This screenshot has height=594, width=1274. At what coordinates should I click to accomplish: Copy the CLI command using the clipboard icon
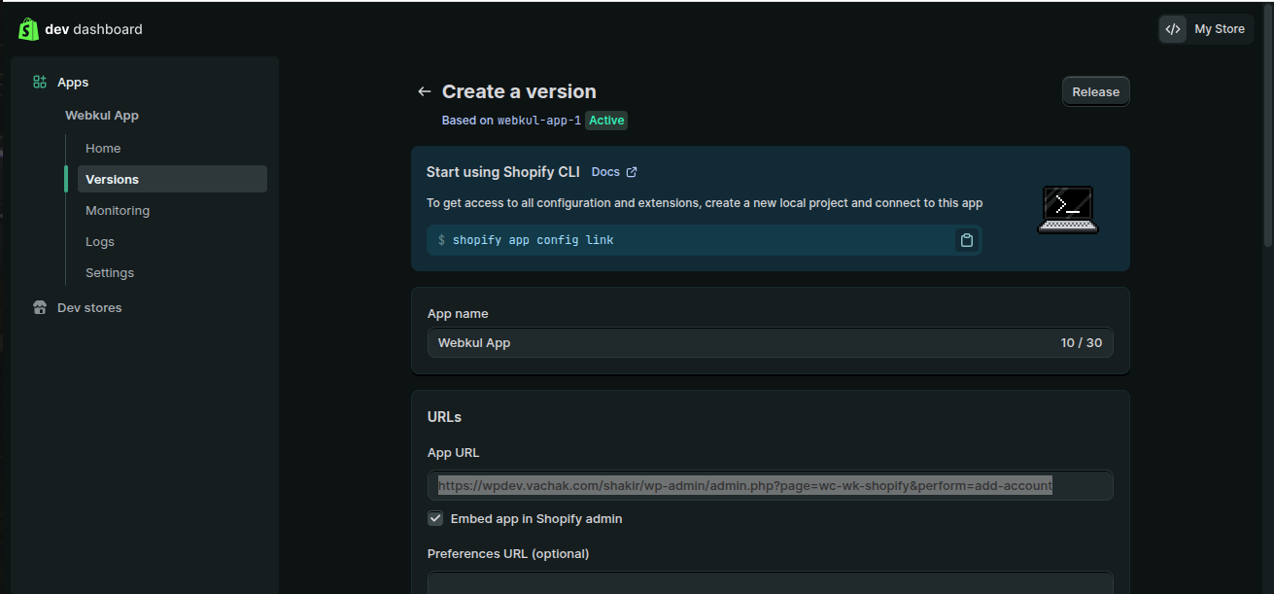pos(966,239)
